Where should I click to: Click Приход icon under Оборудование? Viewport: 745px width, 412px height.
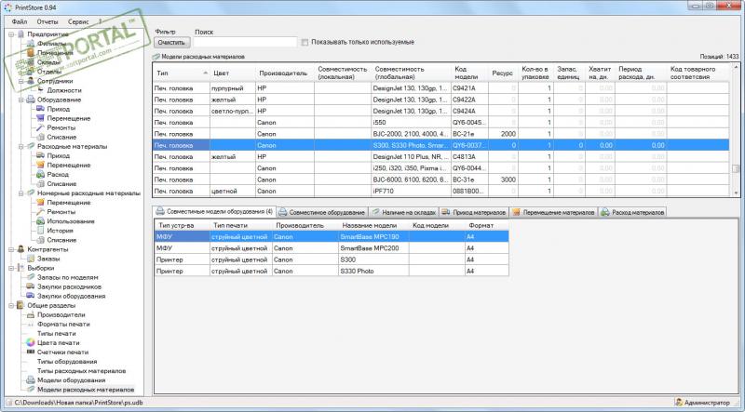click(x=40, y=109)
